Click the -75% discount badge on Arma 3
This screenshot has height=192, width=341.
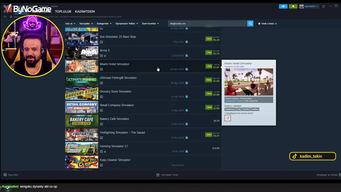click(x=209, y=53)
